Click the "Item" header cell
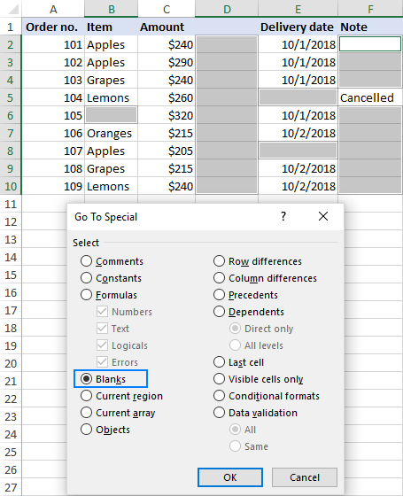 coord(112,27)
